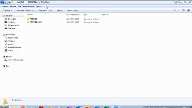Open the view options dropdown arrow
Screen dimensions: 192x108
point(178,10)
